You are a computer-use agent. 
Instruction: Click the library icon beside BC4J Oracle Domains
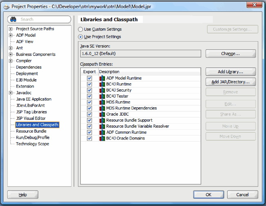pos(102,138)
